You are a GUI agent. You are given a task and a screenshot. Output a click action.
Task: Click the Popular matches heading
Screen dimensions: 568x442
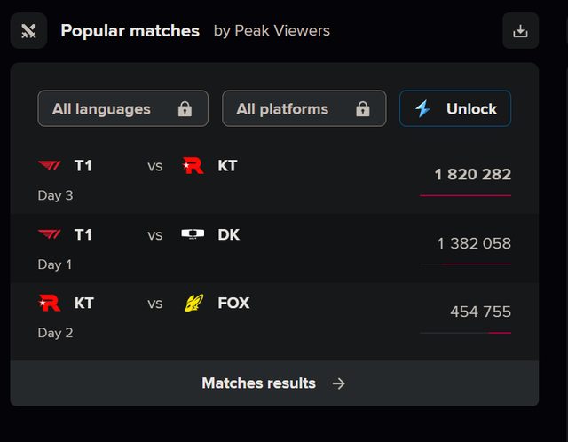click(130, 31)
